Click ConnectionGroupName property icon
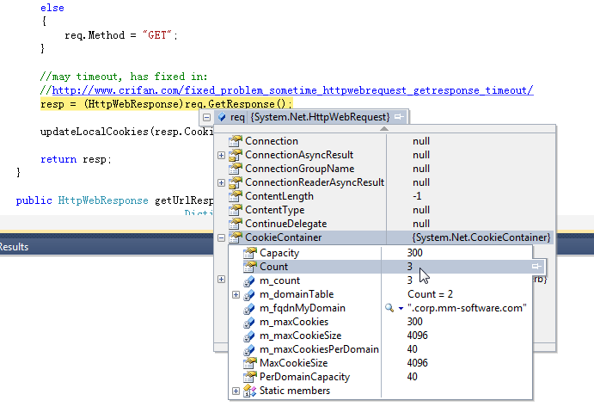The width and height of the screenshot is (594, 419). [235, 169]
